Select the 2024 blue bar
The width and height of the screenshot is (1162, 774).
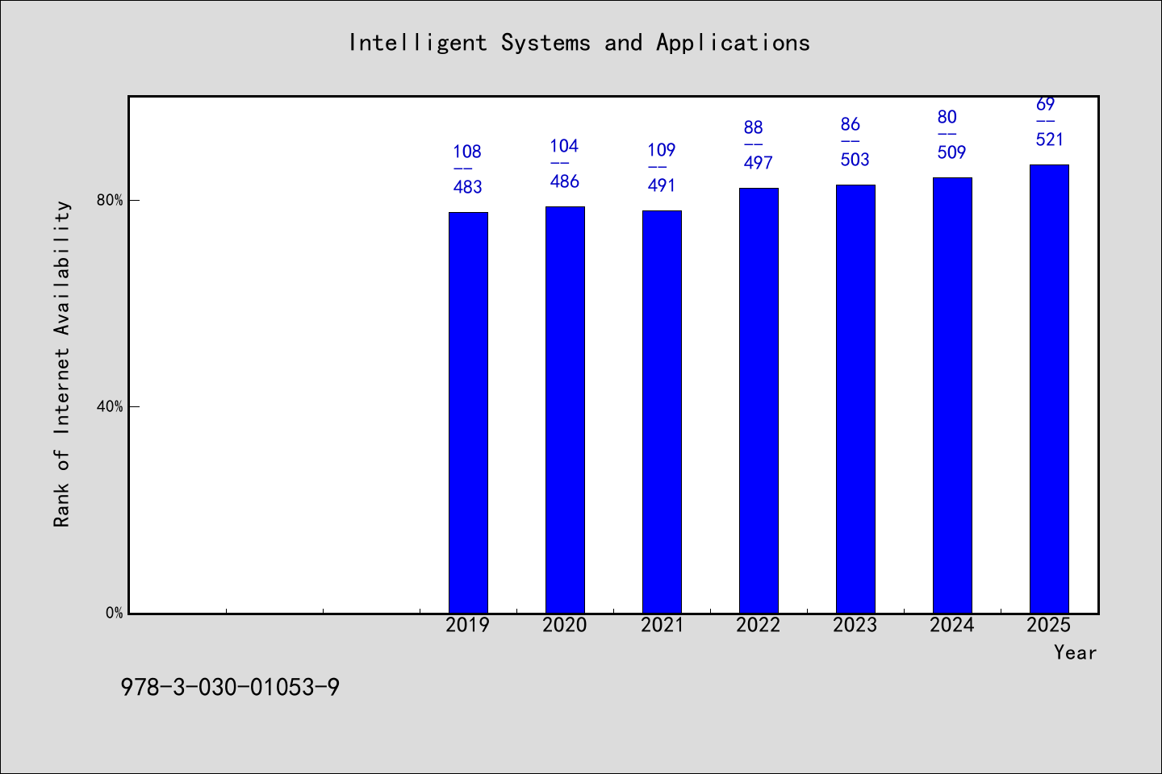point(952,395)
